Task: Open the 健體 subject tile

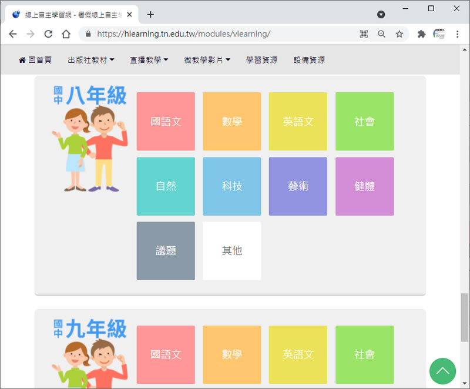Action: (x=364, y=186)
